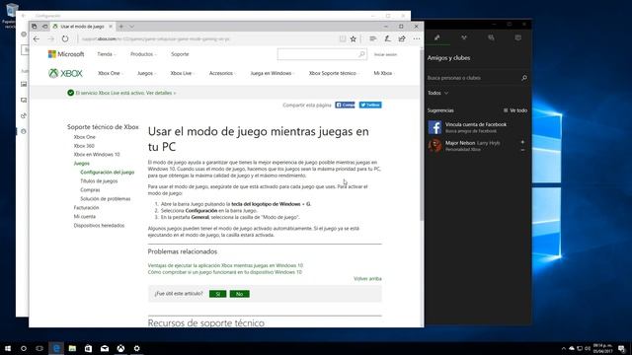This screenshot has height=355, width=632.
Task: Add page to favorites with star icon
Action: [x=354, y=39]
